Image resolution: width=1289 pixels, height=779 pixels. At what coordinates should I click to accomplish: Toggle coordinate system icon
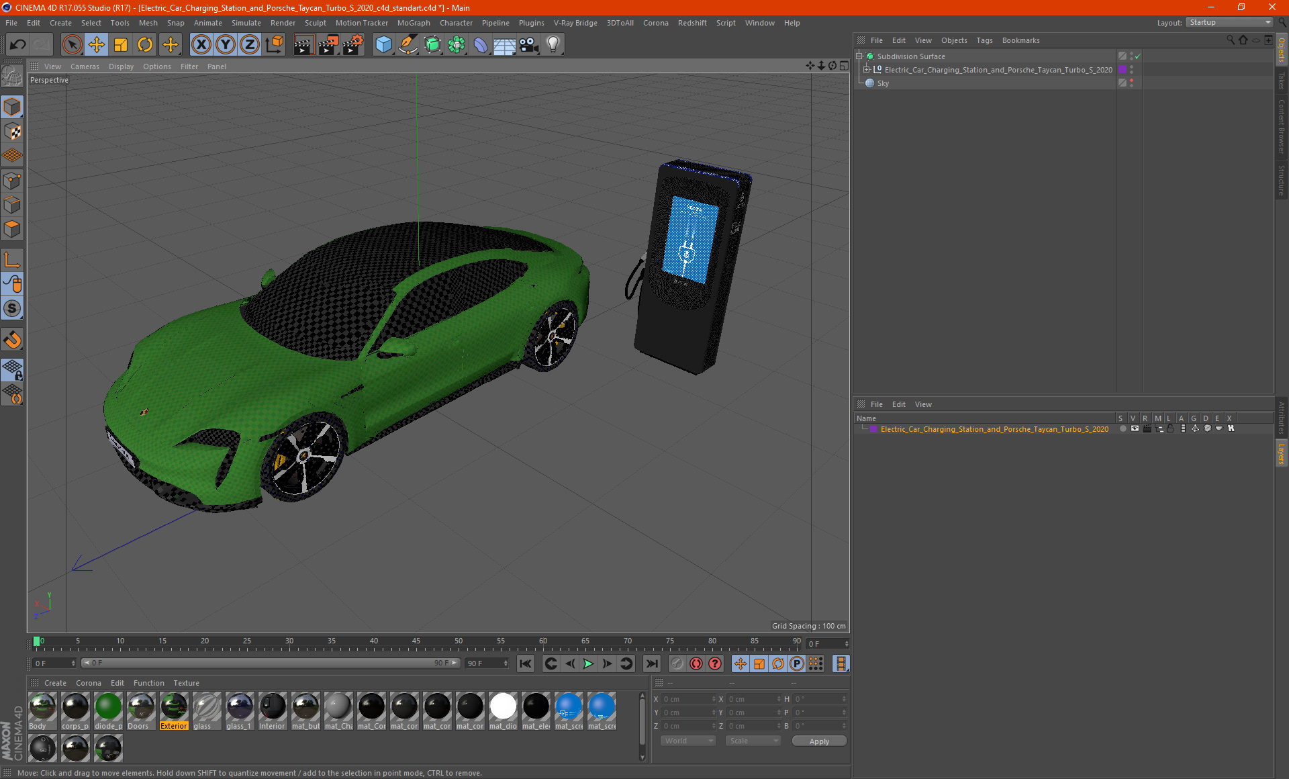pyautogui.click(x=275, y=44)
